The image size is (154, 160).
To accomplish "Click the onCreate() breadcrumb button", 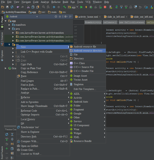I will pos(110,22).
